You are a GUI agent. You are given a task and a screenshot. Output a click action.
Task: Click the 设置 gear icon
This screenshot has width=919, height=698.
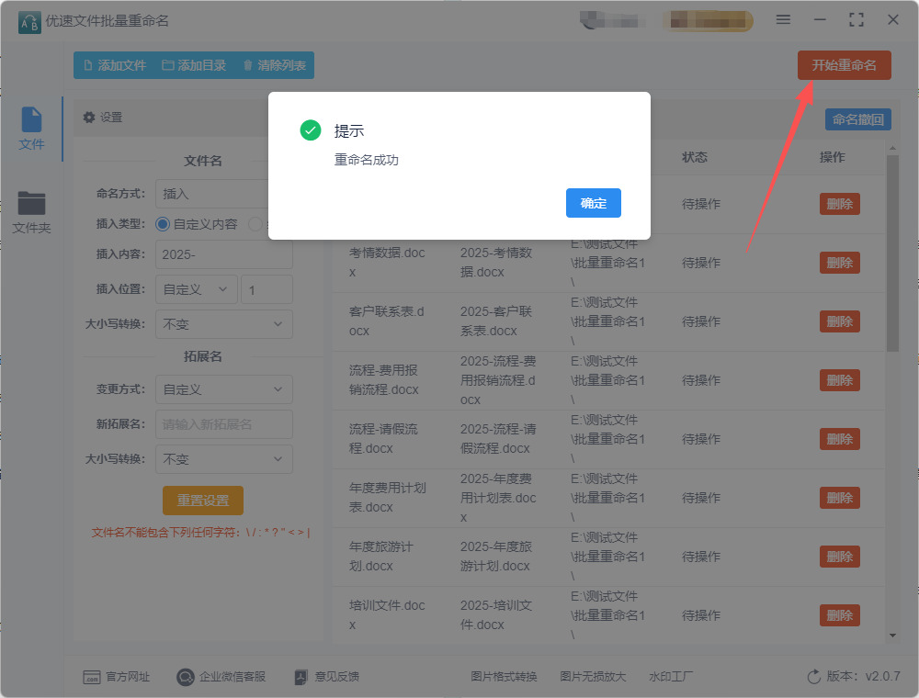coord(89,118)
